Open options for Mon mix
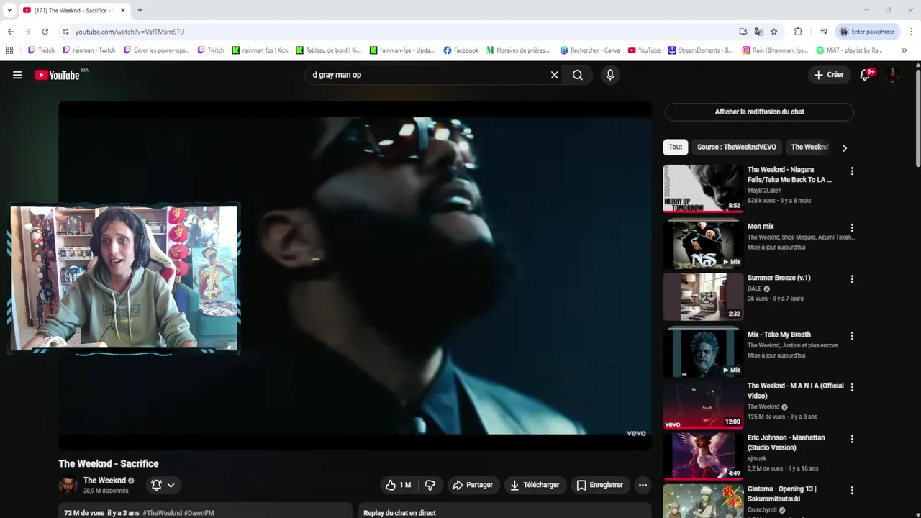This screenshot has height=518, width=921. 852,227
